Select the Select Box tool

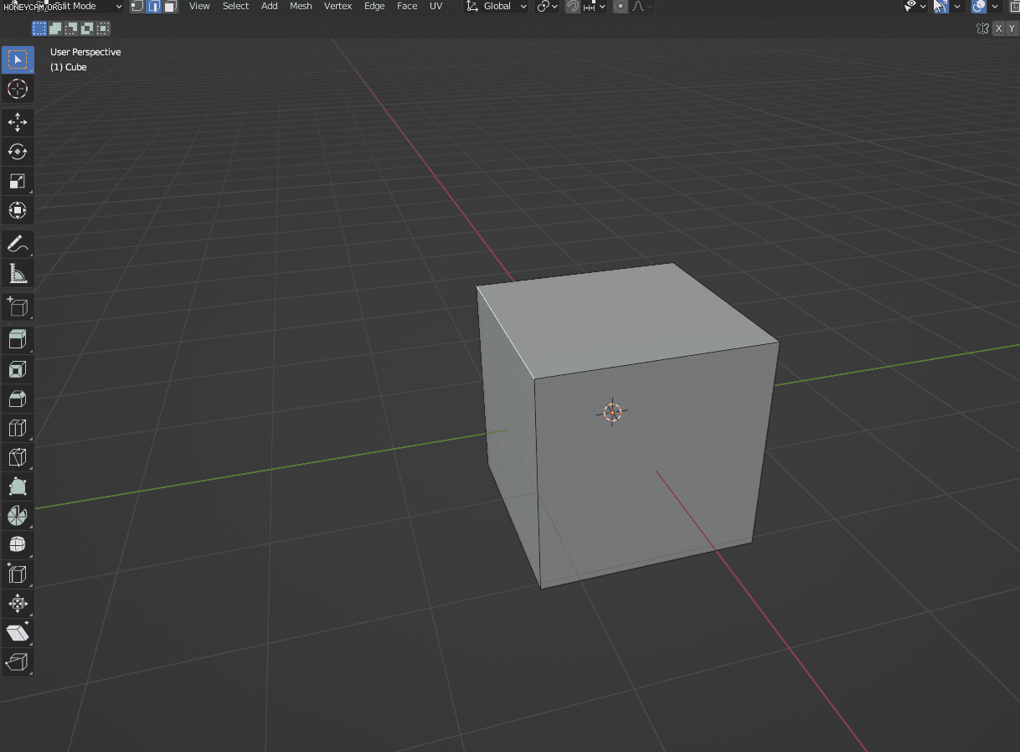tap(18, 59)
